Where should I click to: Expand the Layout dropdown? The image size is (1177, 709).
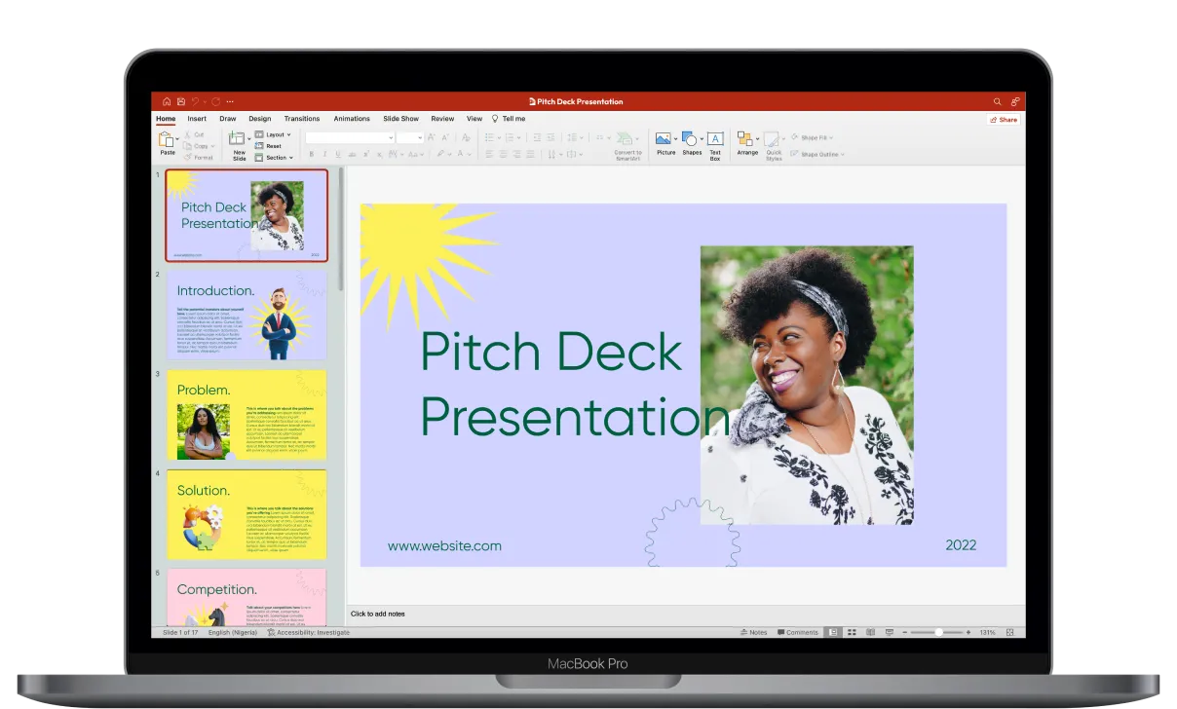(273, 134)
